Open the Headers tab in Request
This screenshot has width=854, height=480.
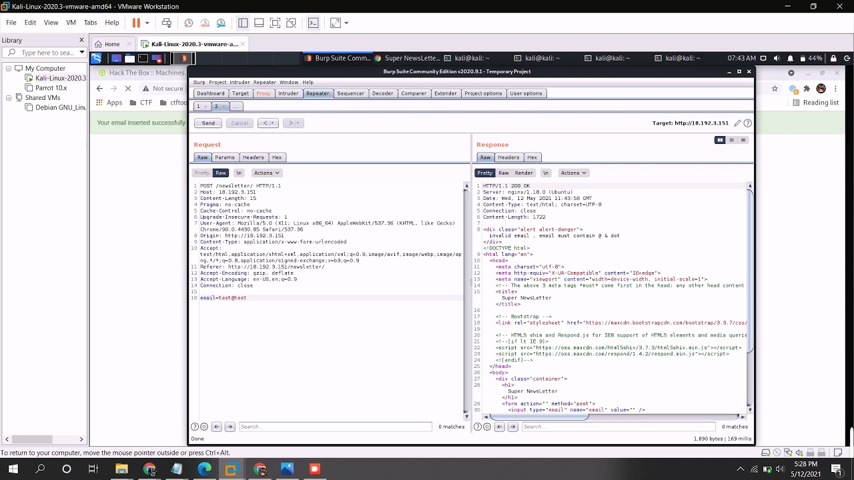[x=253, y=157]
